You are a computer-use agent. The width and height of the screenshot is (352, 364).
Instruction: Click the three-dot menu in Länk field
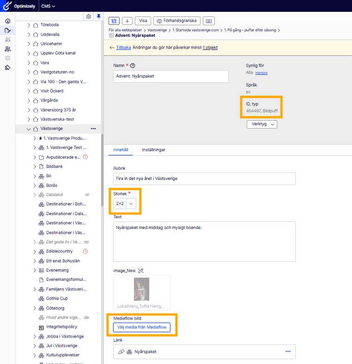(x=288, y=352)
